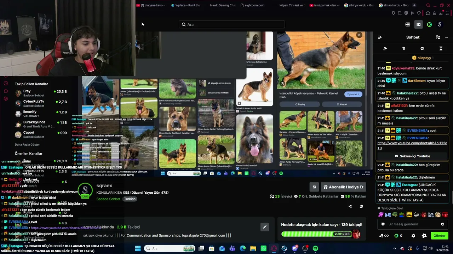Open File Explorer from the taskbar
453x254 pixels.
(253, 248)
